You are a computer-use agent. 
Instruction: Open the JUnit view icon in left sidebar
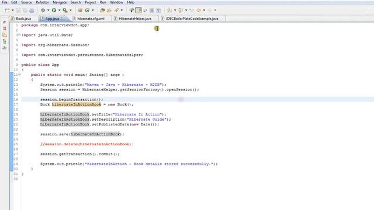[5, 48]
